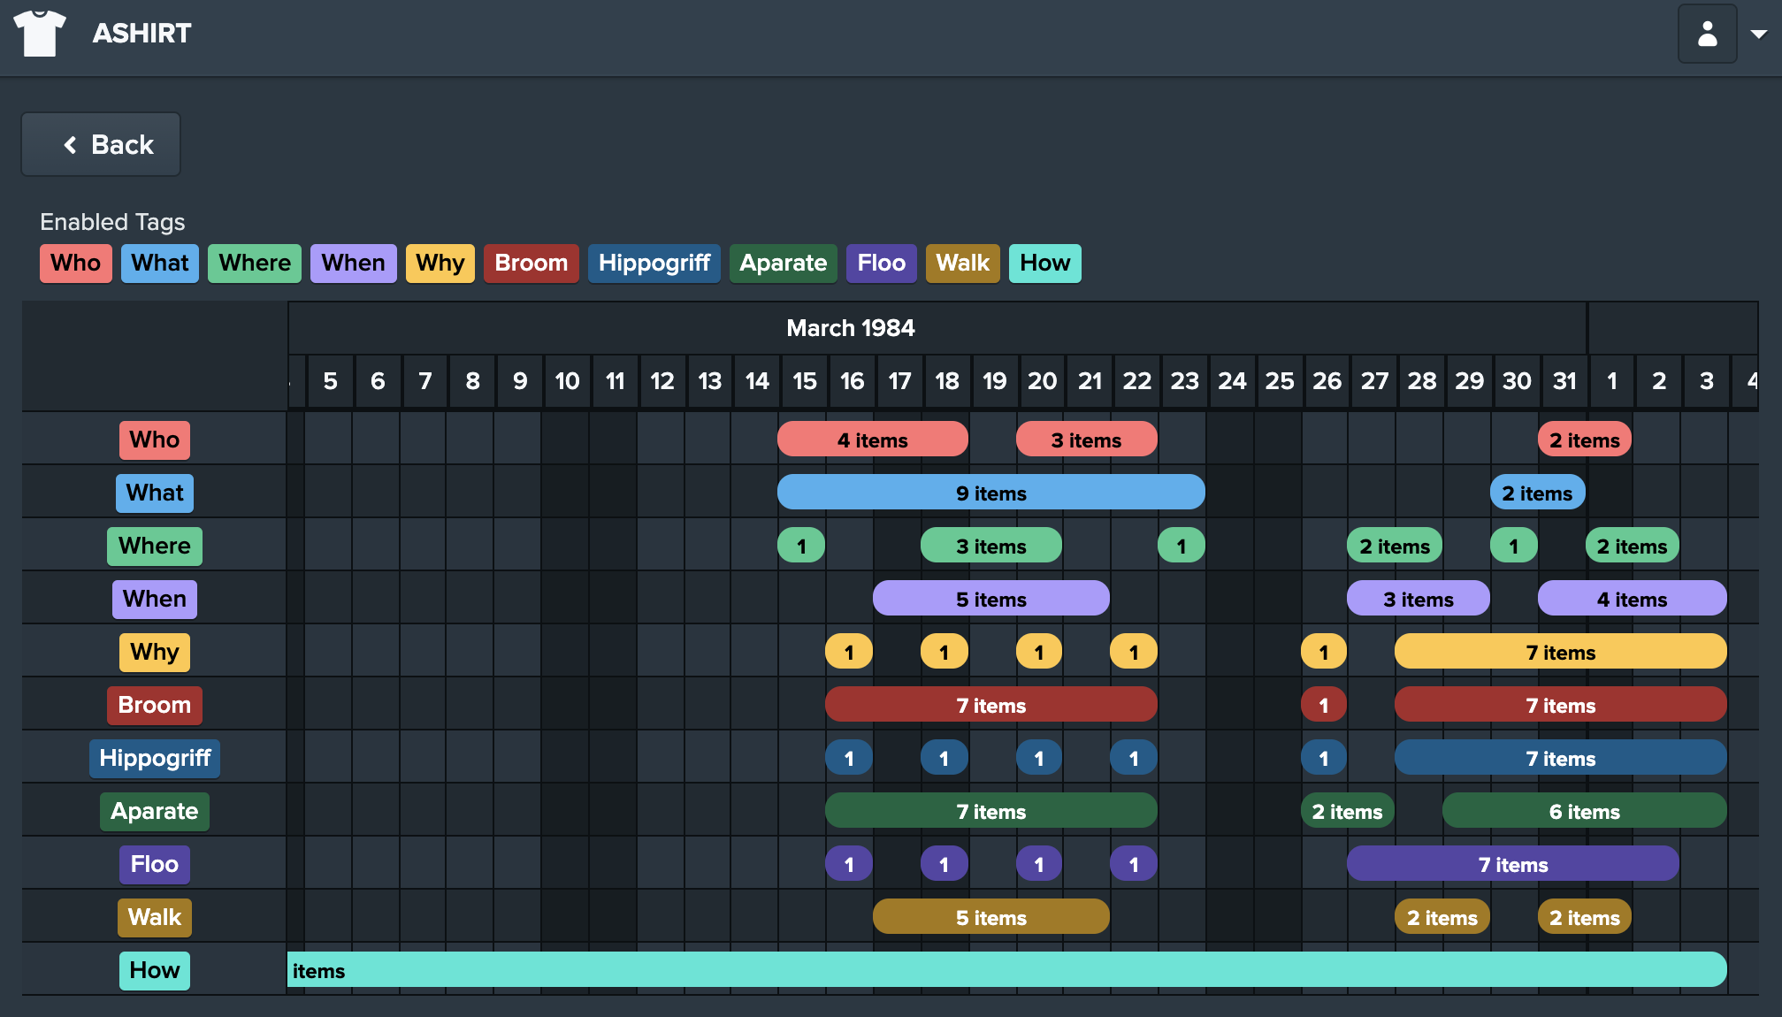This screenshot has width=1782, height=1017.
Task: Select the 7 items Floo bar
Action: coord(1512,864)
